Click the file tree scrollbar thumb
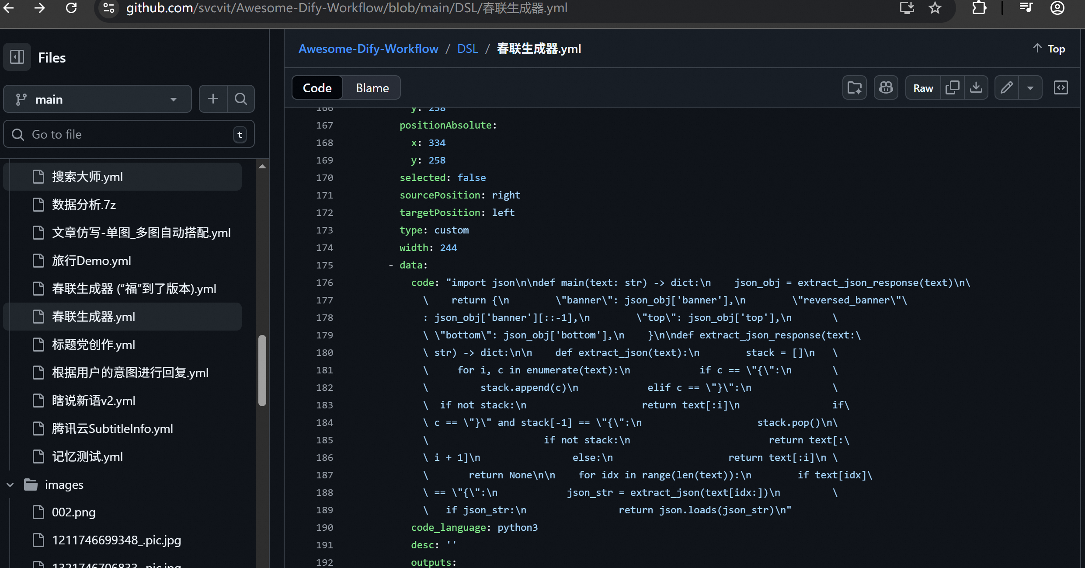 [x=262, y=370]
